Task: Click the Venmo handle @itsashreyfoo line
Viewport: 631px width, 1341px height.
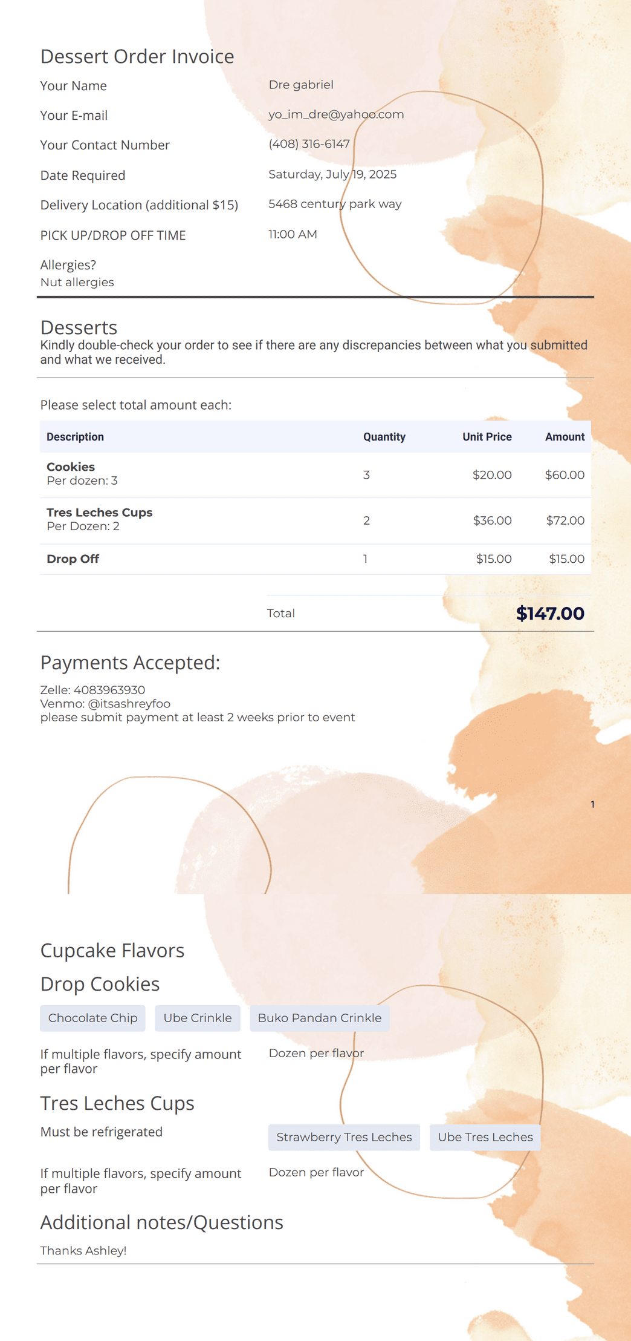Action: (105, 704)
